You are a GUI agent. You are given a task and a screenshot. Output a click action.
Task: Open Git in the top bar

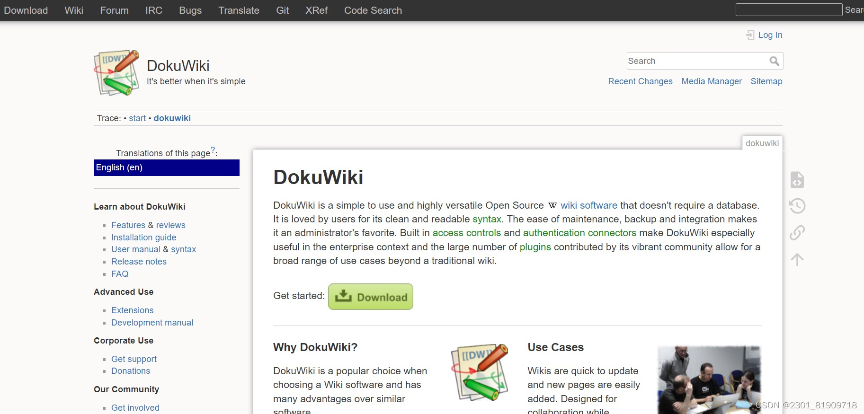[283, 10]
